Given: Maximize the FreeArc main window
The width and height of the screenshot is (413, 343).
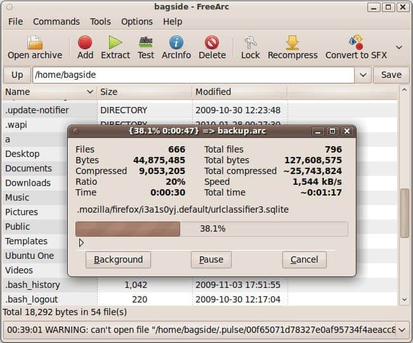Looking at the screenshot, I should 388,7.
